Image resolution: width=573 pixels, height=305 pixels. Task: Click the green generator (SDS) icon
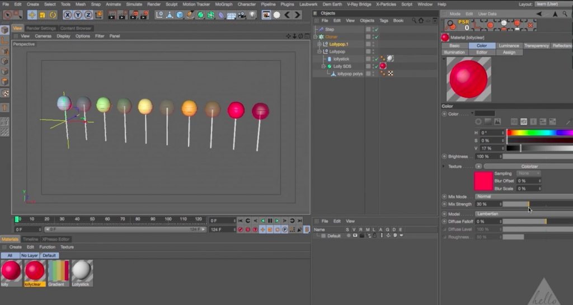click(201, 15)
